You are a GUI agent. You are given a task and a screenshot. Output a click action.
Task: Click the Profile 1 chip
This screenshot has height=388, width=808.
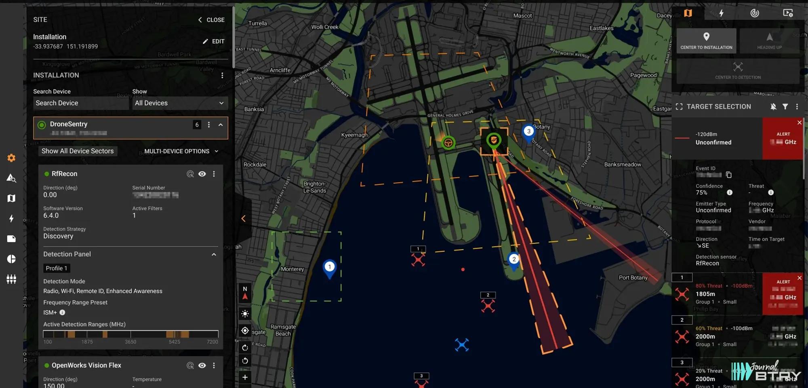click(57, 268)
